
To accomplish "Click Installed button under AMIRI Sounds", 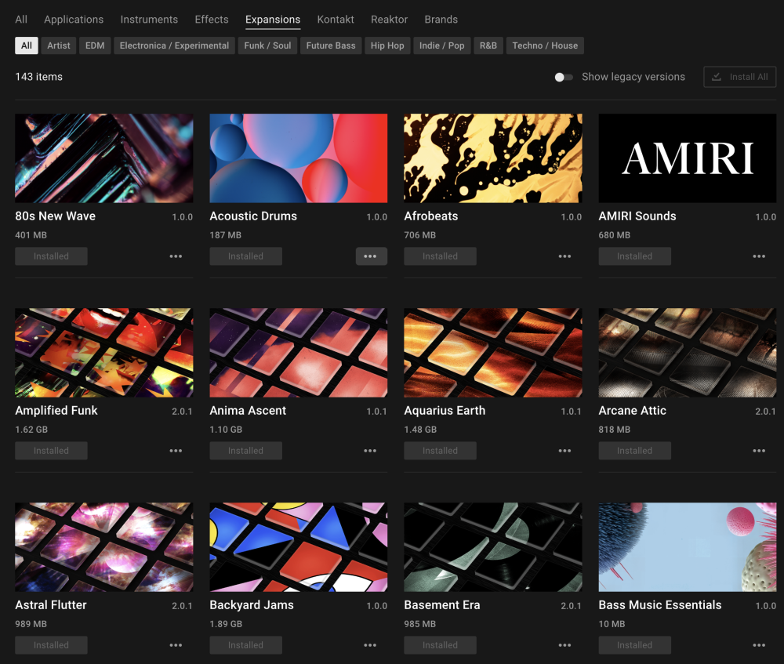I will coord(634,256).
